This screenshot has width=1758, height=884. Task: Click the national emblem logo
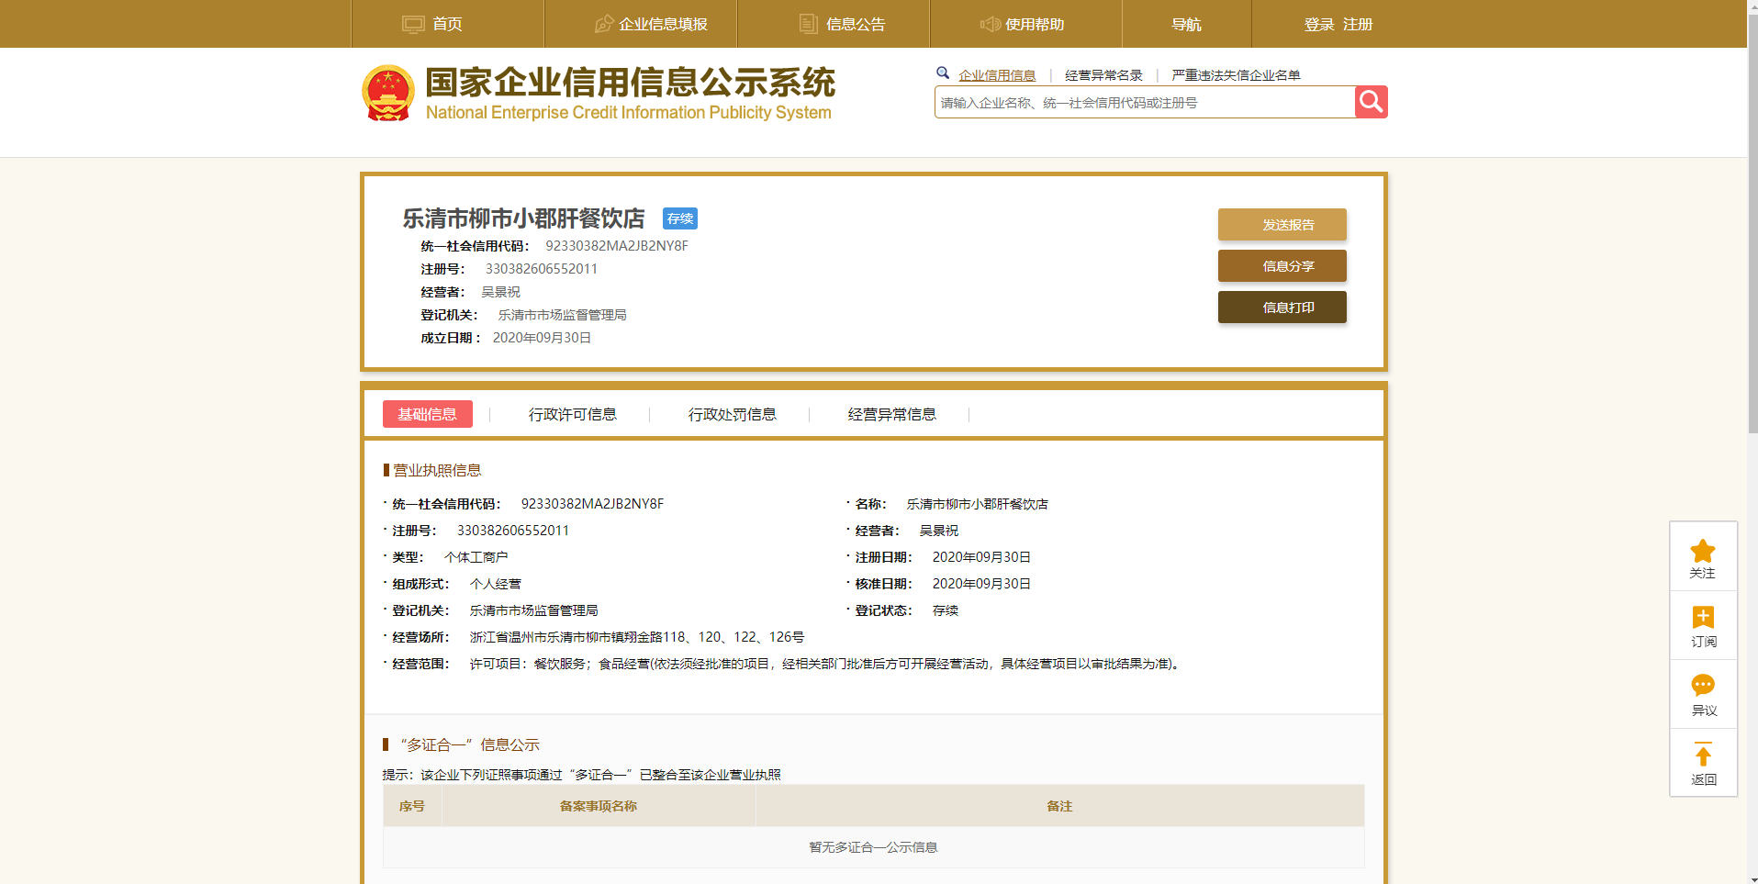(388, 93)
